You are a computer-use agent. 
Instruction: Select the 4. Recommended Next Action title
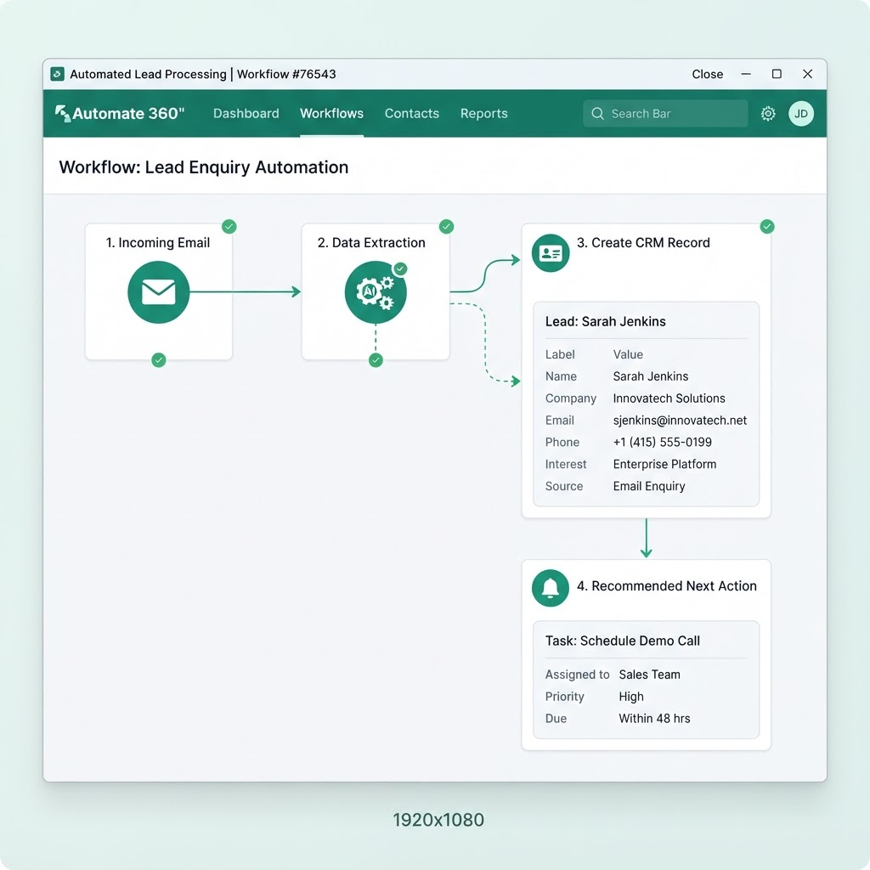(666, 586)
